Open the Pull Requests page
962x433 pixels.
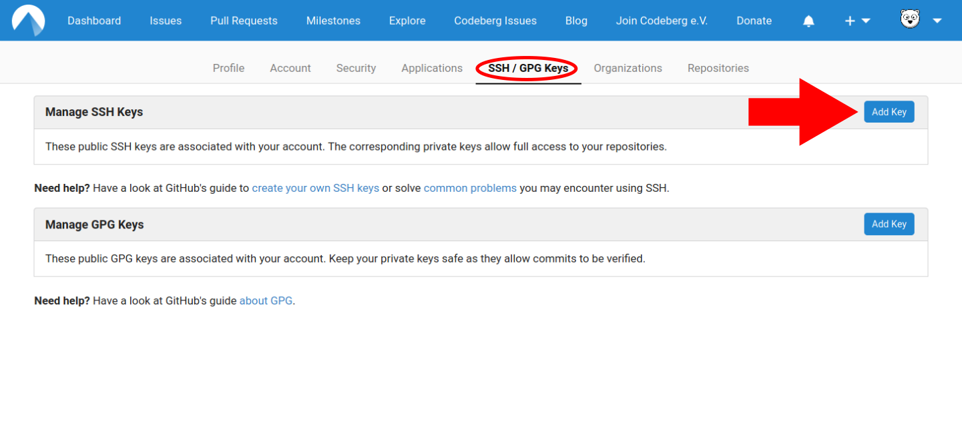[243, 20]
